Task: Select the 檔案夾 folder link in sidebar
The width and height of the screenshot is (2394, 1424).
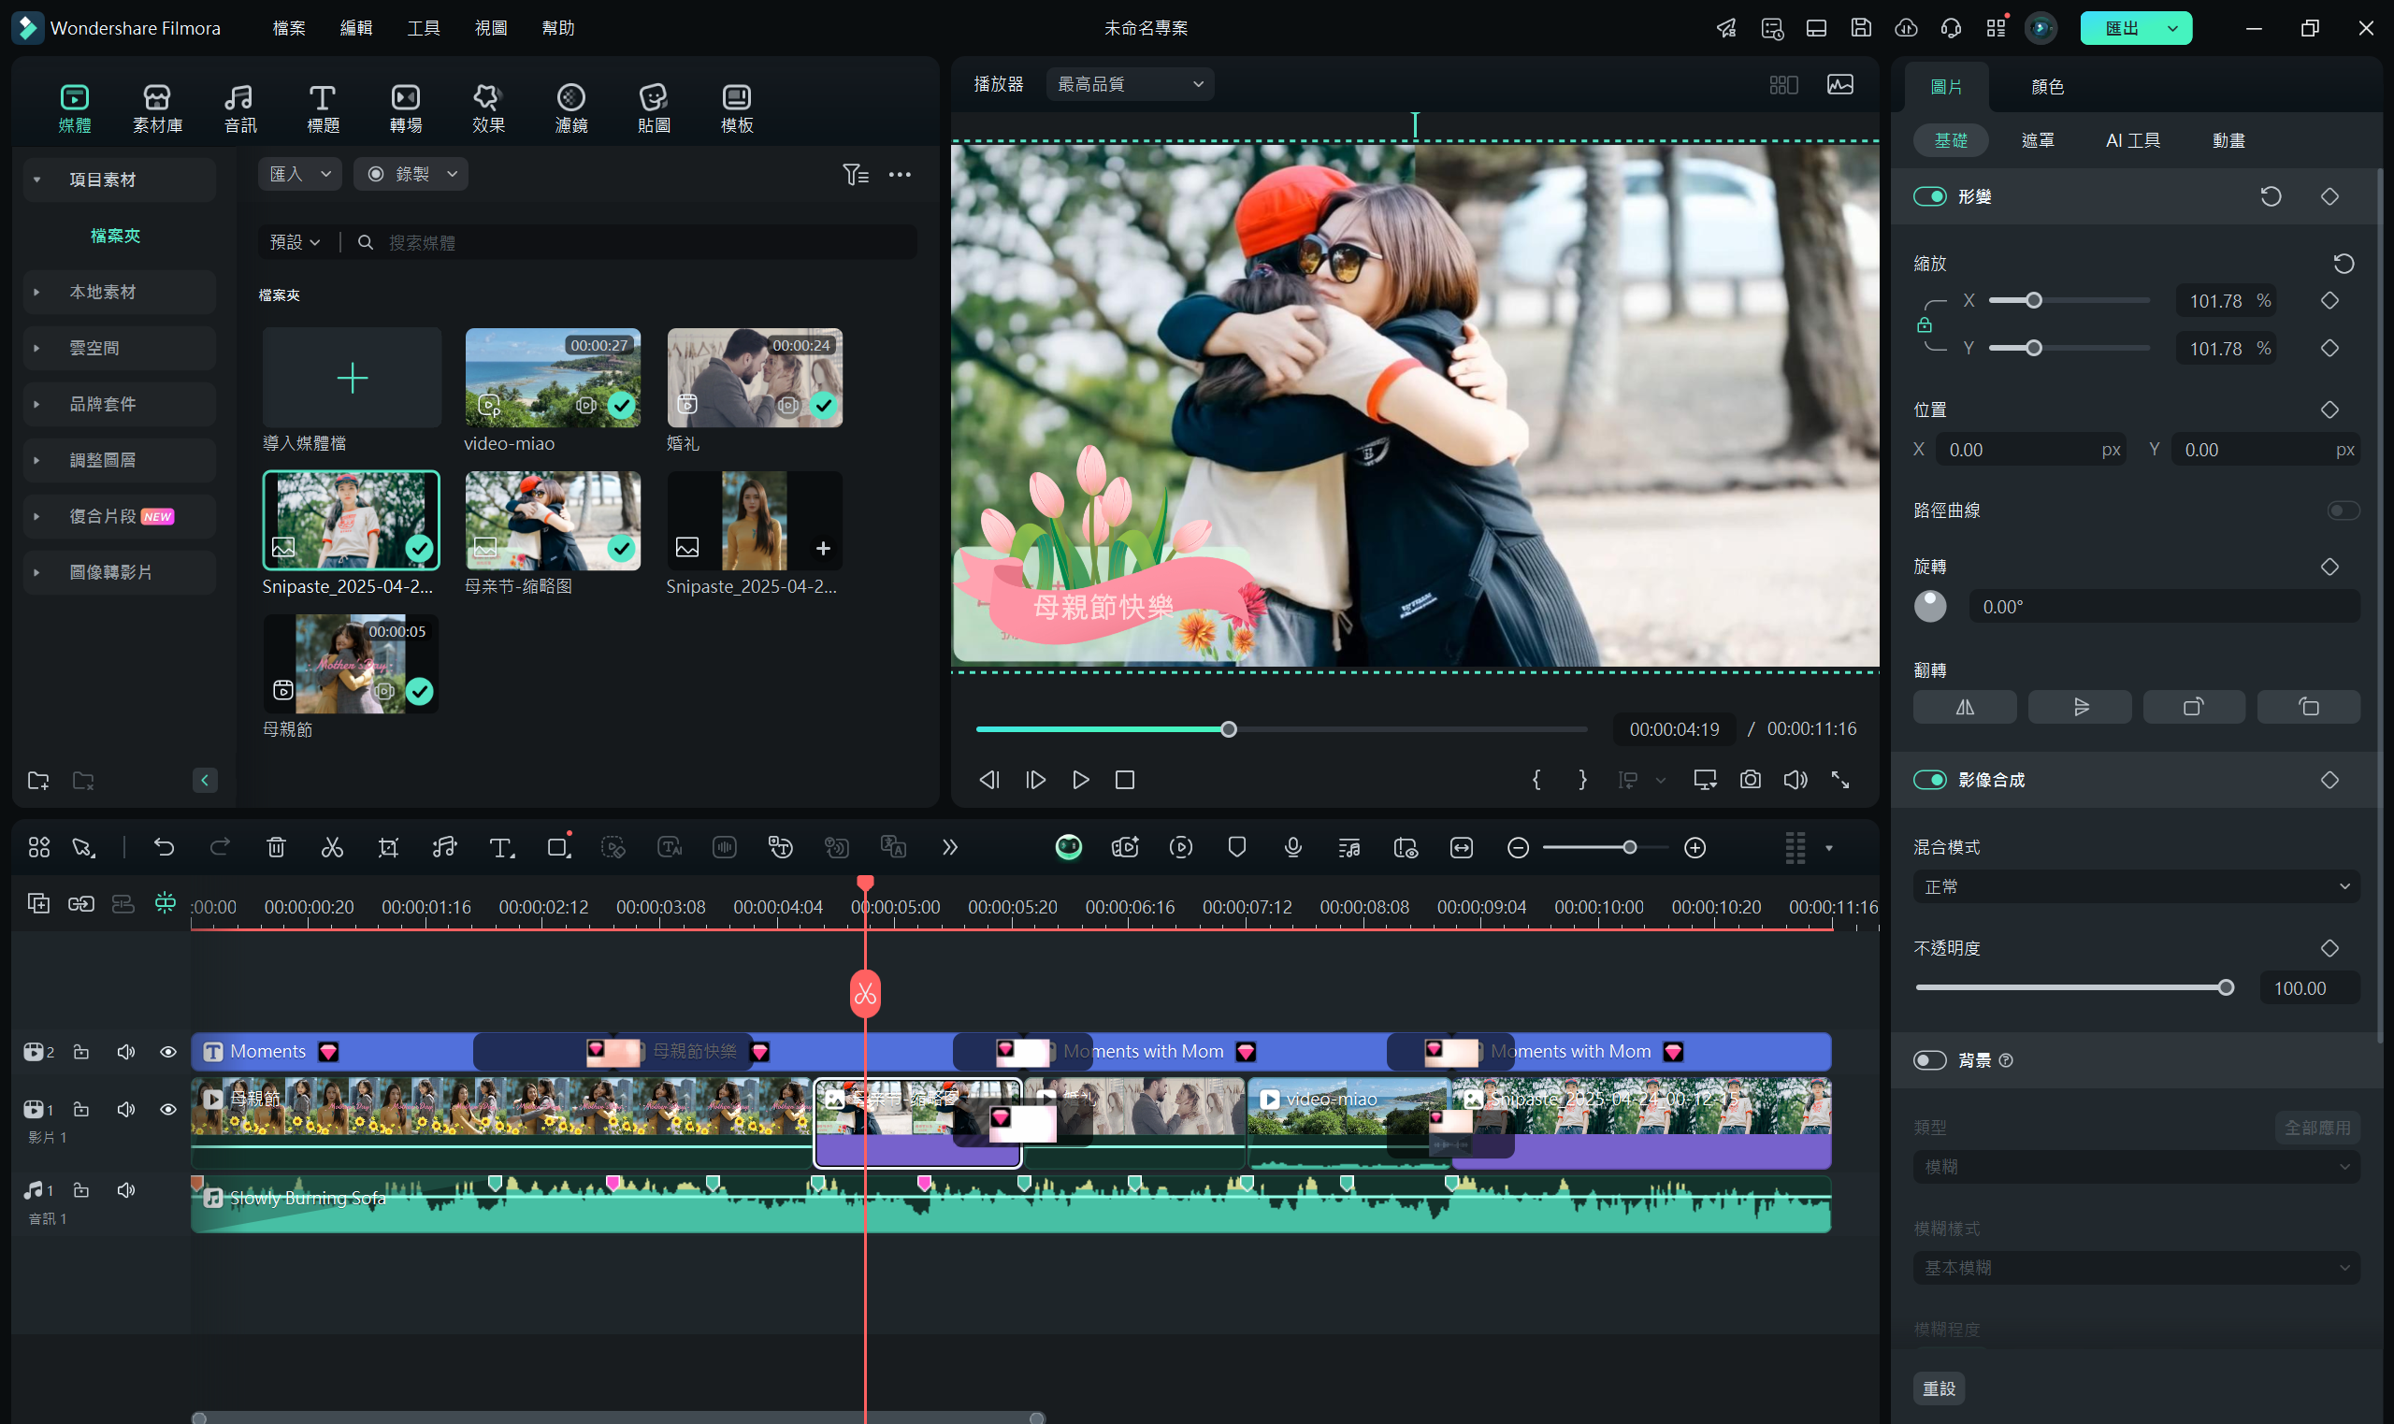Action: (x=115, y=236)
